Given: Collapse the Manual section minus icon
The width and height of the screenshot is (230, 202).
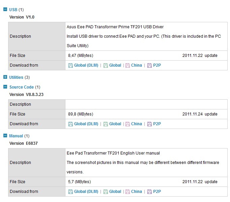Looking at the screenshot, I should [x=5, y=136].
